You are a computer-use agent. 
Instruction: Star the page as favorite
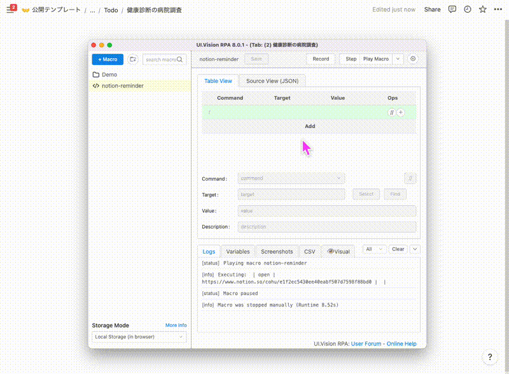click(x=483, y=10)
